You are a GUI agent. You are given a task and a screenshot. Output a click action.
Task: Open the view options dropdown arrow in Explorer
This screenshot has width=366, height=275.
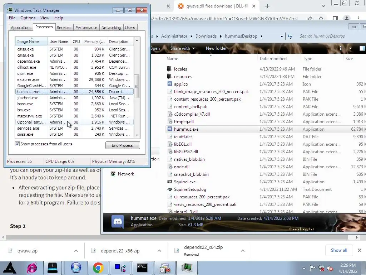350,48
